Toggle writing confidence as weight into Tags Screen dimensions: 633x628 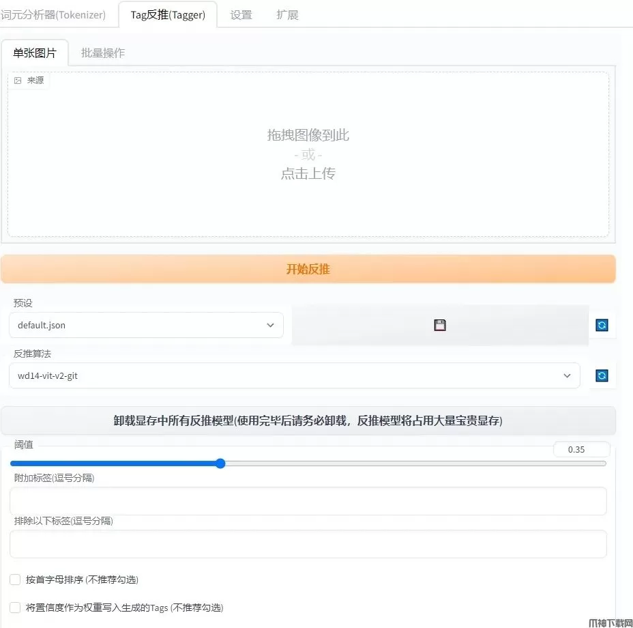tap(15, 608)
